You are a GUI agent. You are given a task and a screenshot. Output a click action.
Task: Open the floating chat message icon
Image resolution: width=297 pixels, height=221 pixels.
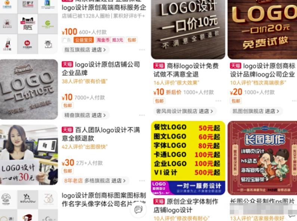point(138,209)
